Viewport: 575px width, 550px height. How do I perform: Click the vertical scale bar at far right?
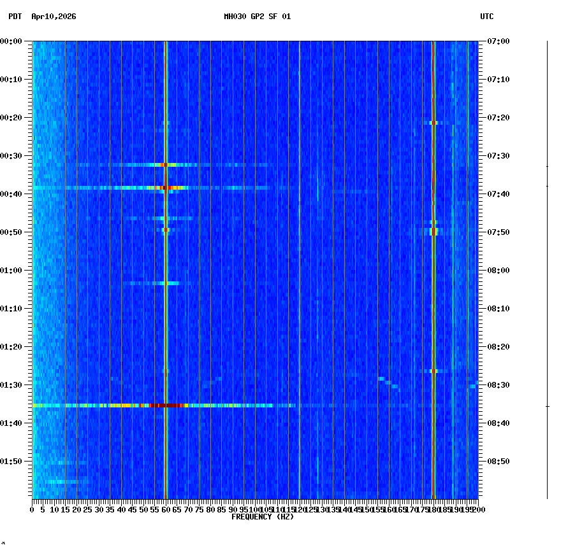tap(546, 267)
